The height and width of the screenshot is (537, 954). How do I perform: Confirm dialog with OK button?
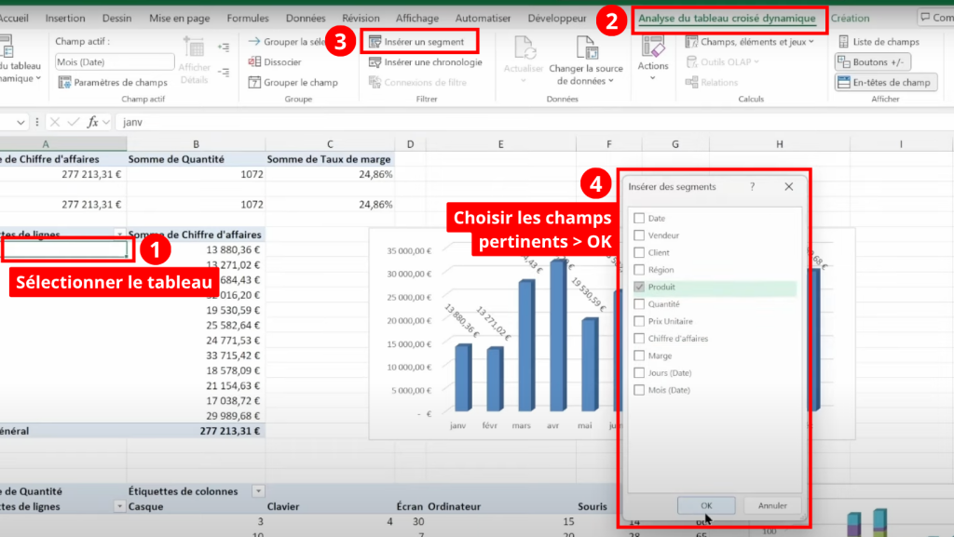706,505
